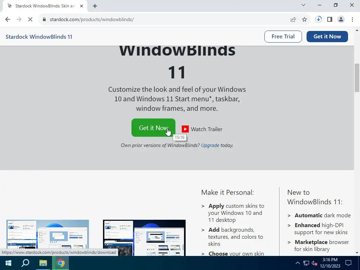Play trailer via red YouTube icon
360x270 pixels.
pos(185,129)
